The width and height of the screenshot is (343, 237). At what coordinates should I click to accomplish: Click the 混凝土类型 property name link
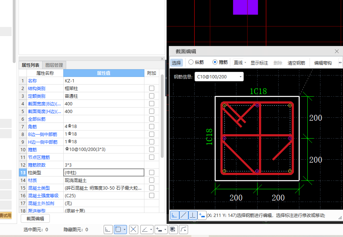(x=39, y=188)
